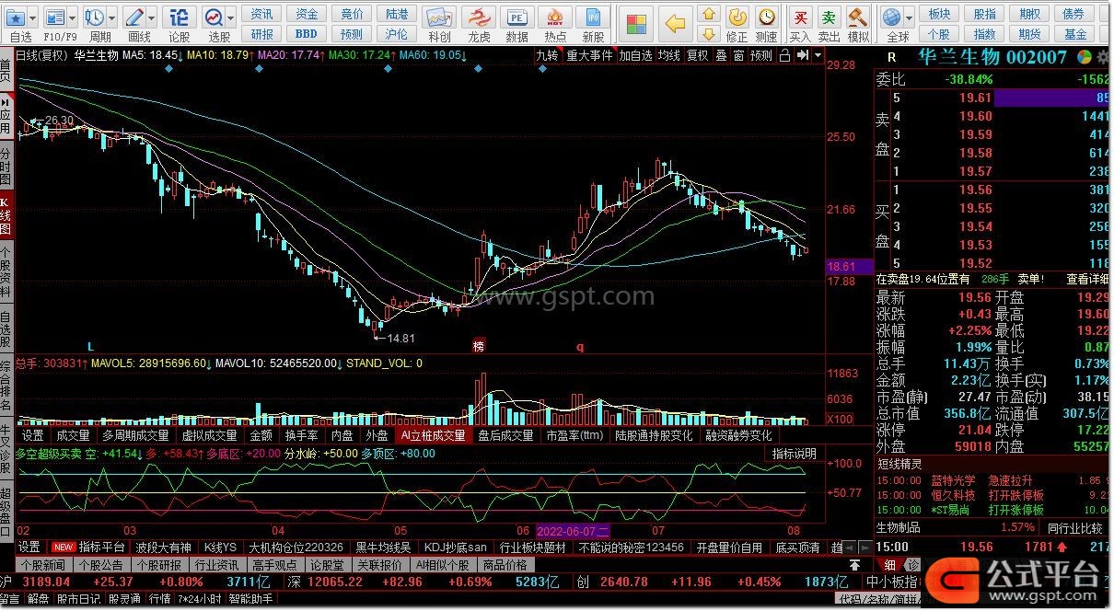Open the 数据 PE data icon

517,17
